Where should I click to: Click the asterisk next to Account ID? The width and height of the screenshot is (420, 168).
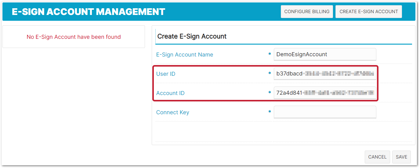pyautogui.click(x=270, y=93)
